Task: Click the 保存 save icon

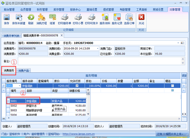Action: coord(7,17)
